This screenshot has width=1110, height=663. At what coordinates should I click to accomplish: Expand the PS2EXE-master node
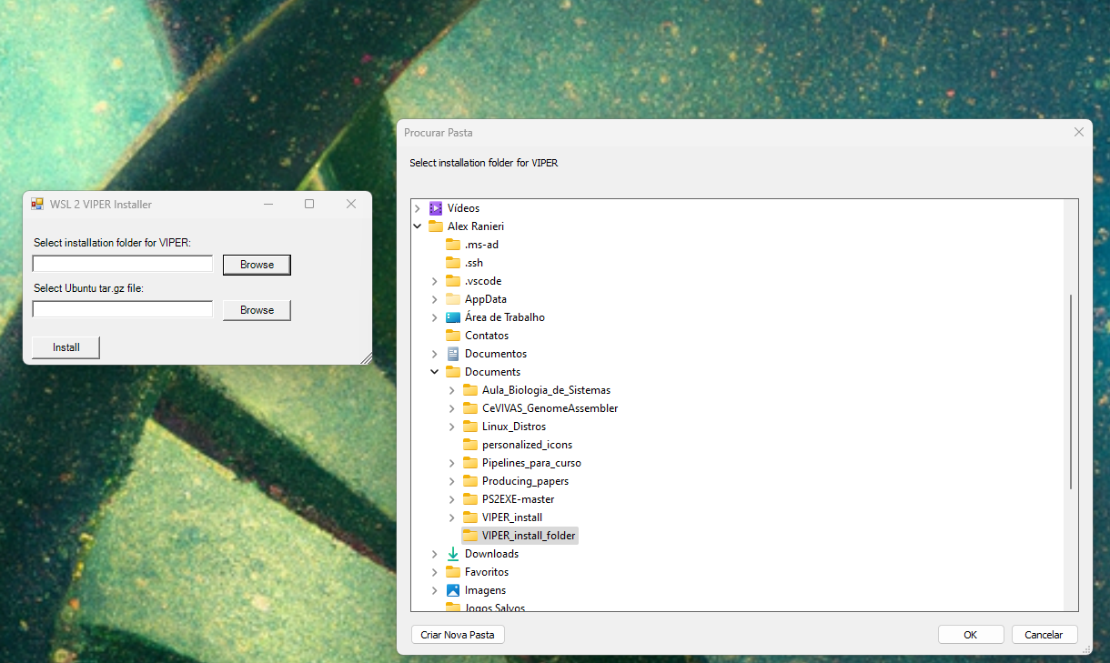pyautogui.click(x=452, y=499)
